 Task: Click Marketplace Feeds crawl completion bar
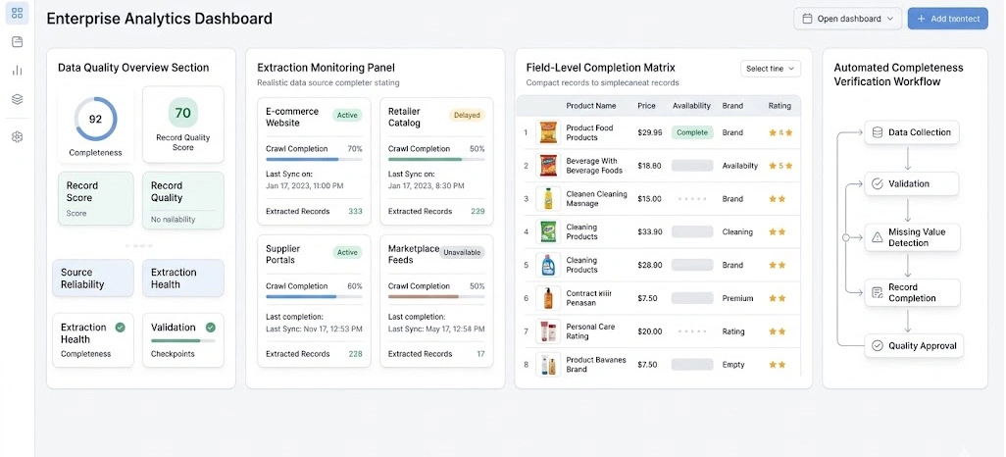pyautogui.click(x=436, y=296)
